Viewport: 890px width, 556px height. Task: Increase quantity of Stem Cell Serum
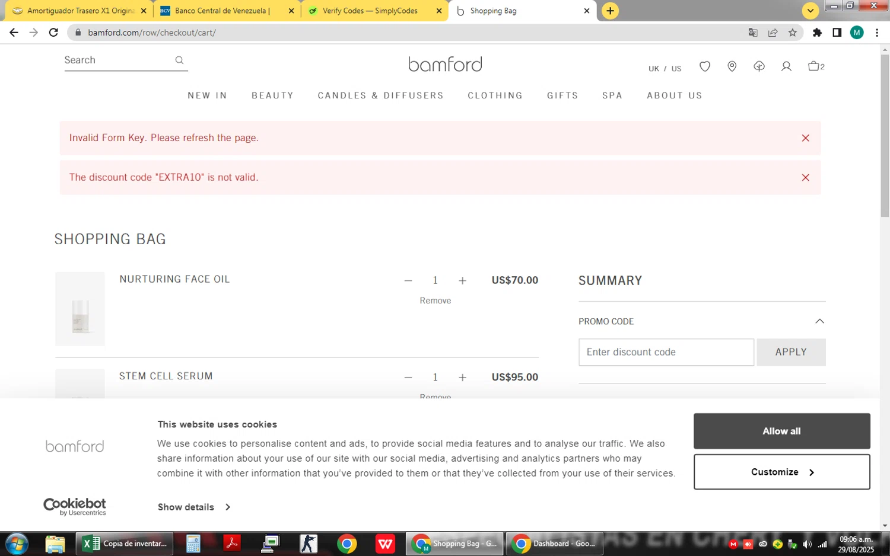click(x=462, y=378)
